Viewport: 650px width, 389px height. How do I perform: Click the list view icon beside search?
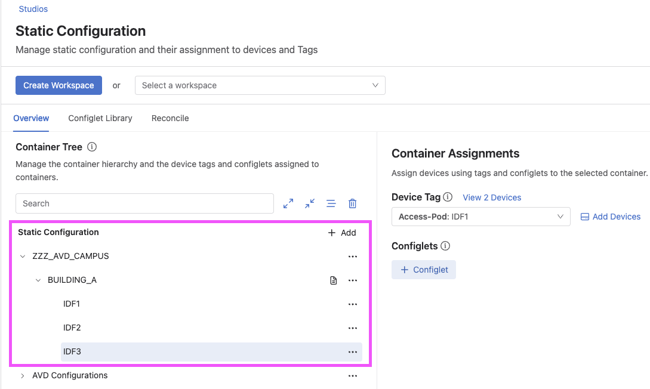coord(331,203)
